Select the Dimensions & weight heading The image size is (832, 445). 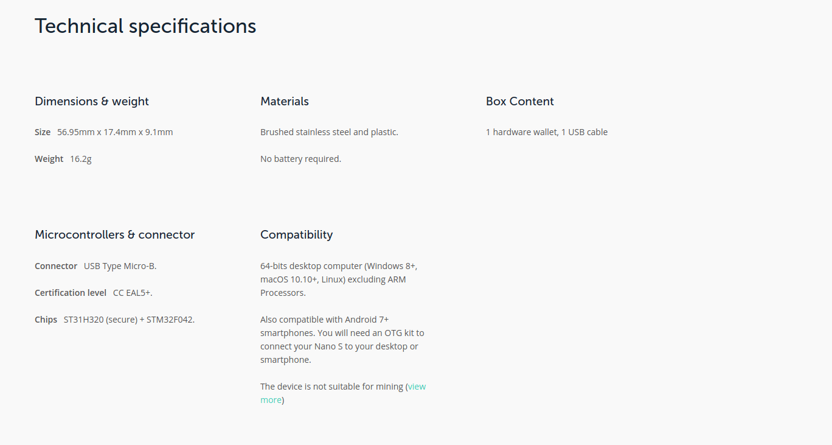[92, 101]
